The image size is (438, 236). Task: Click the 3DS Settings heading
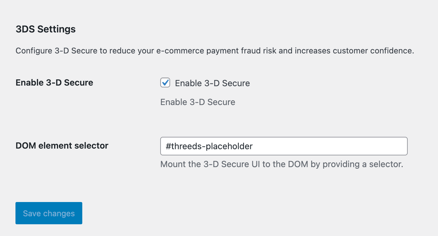45,29
